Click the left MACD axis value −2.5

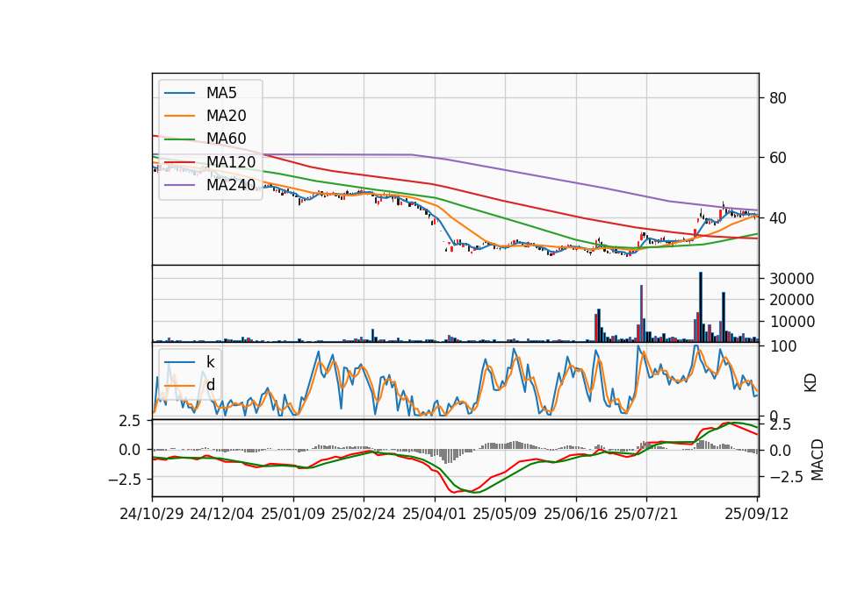pyautogui.click(x=124, y=479)
